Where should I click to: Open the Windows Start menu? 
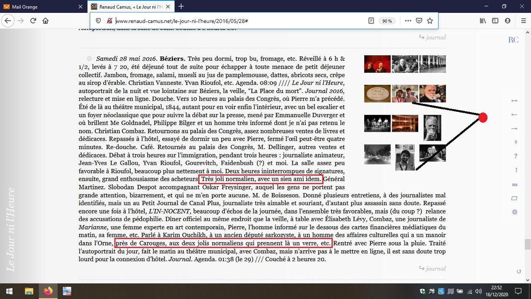(9, 291)
